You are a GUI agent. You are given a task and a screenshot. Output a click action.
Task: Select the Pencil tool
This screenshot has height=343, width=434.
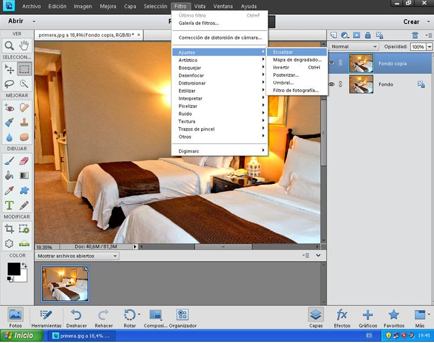tap(24, 205)
